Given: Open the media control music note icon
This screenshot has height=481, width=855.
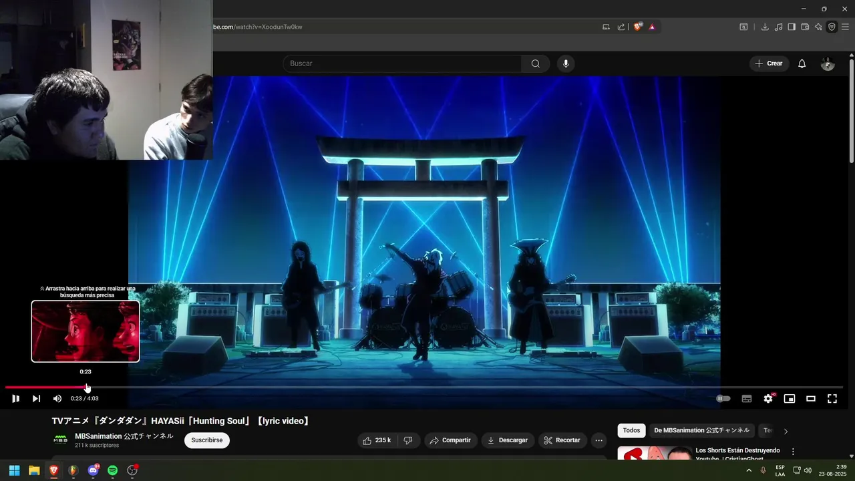Looking at the screenshot, I should 778,27.
